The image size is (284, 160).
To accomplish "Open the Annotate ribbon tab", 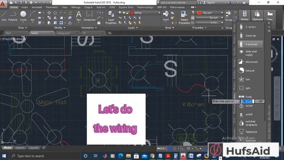I will click(x=37, y=7).
